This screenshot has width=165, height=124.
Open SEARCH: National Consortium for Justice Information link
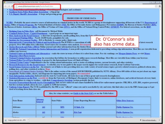(x=39, y=49)
